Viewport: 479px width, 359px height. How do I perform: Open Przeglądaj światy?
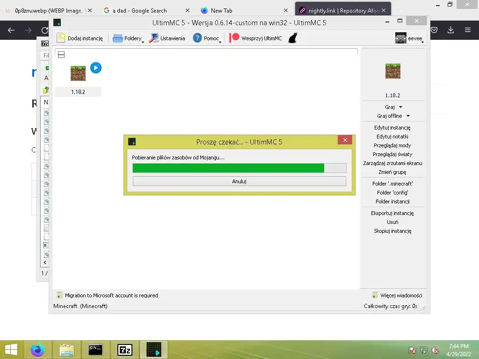click(x=392, y=154)
